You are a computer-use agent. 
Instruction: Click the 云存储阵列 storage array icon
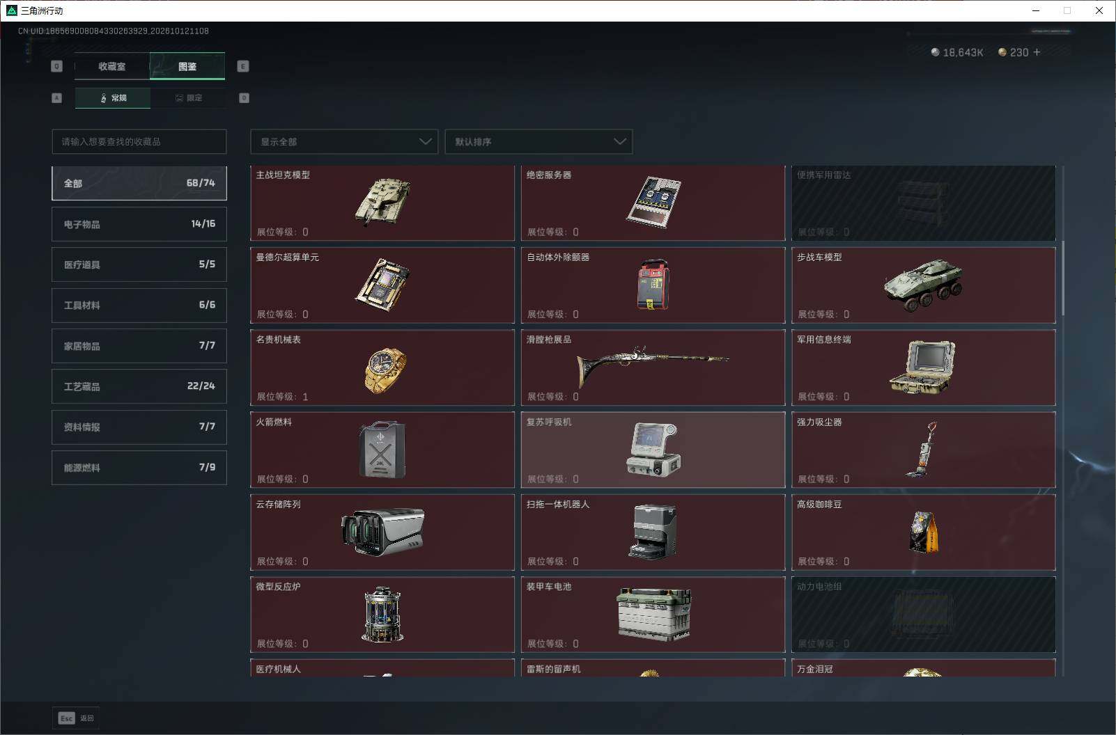coord(382,532)
